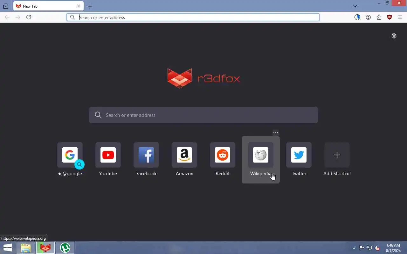Focus the top address bar field
407x254 pixels.
193,17
